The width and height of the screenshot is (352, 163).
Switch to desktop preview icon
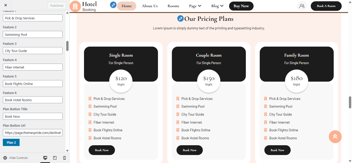click(45, 158)
